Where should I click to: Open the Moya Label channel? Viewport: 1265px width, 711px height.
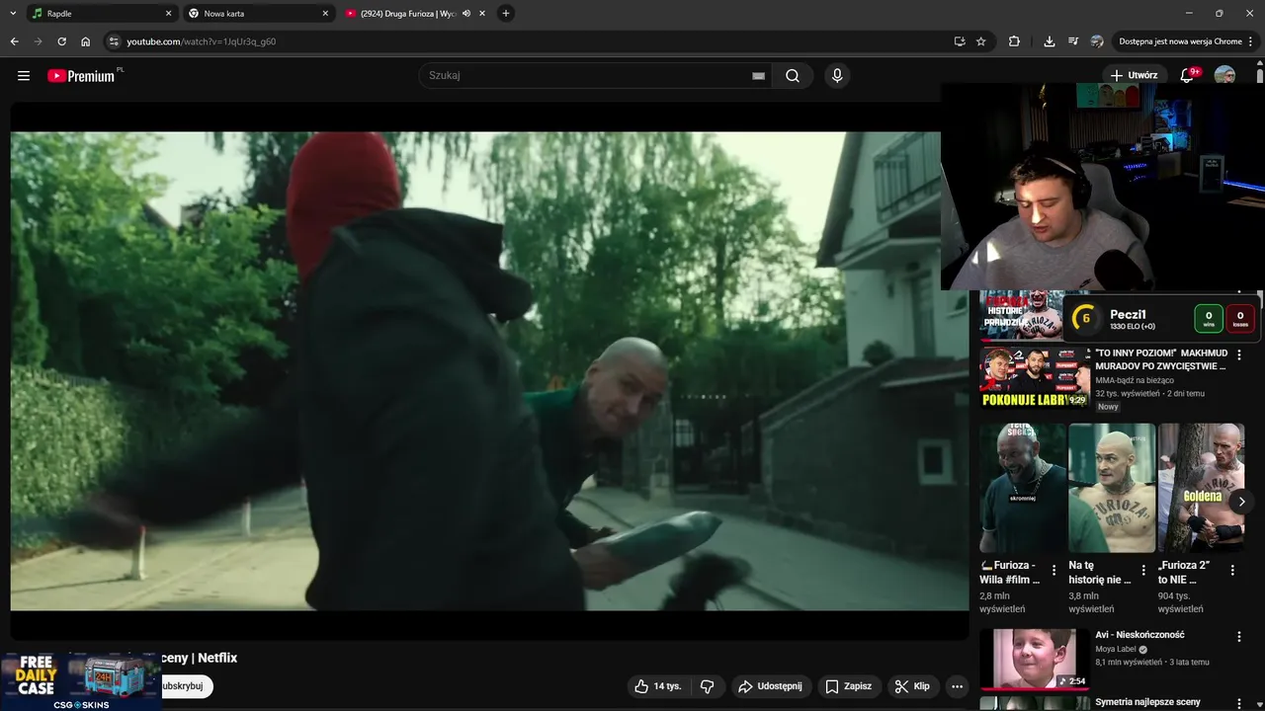(1116, 650)
